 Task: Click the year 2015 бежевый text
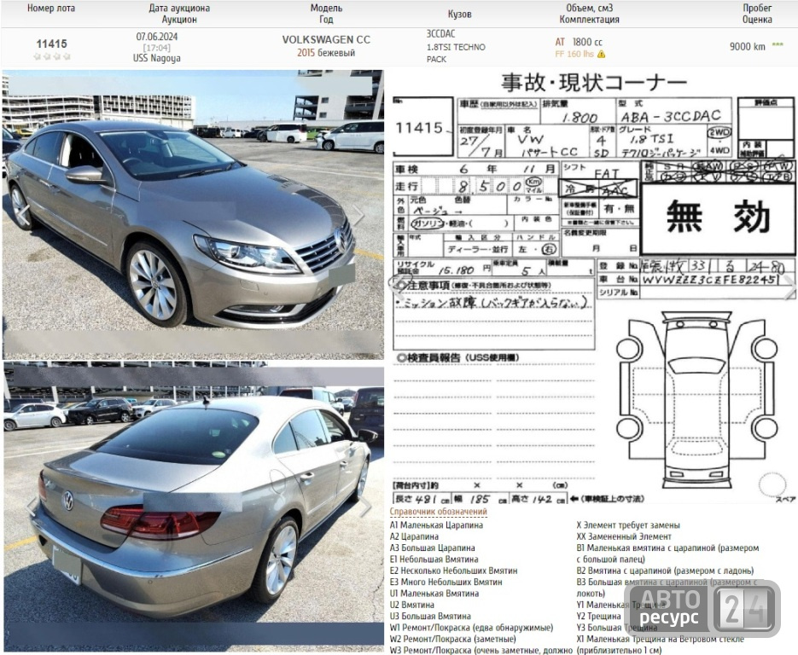click(326, 53)
